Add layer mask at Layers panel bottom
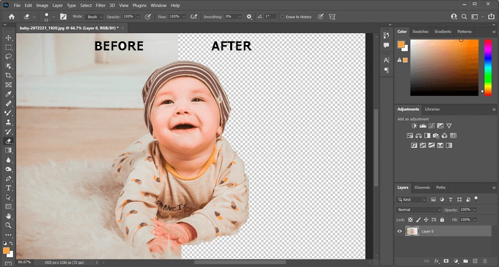Image resolution: width=499 pixels, height=267 pixels. 446,261
